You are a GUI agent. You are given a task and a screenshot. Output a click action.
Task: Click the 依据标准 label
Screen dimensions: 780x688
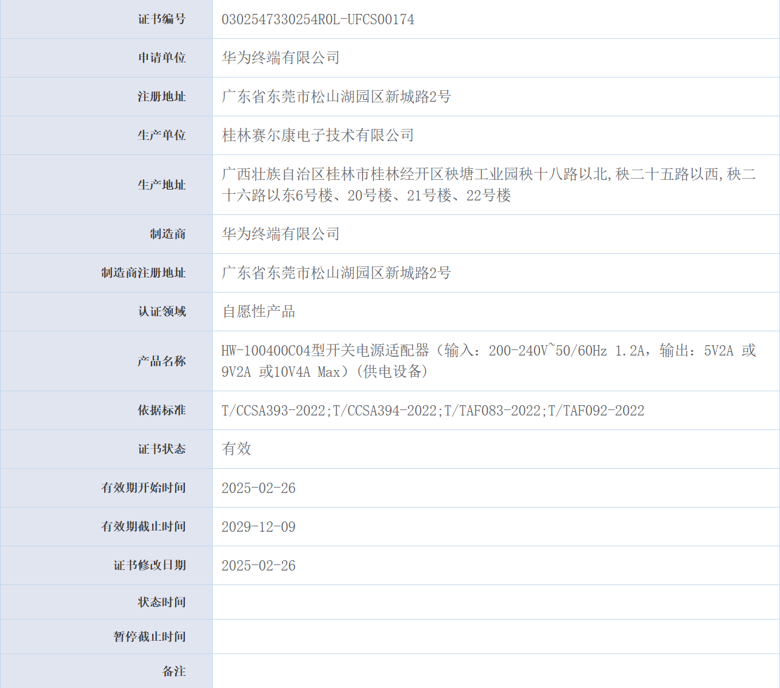[162, 411]
